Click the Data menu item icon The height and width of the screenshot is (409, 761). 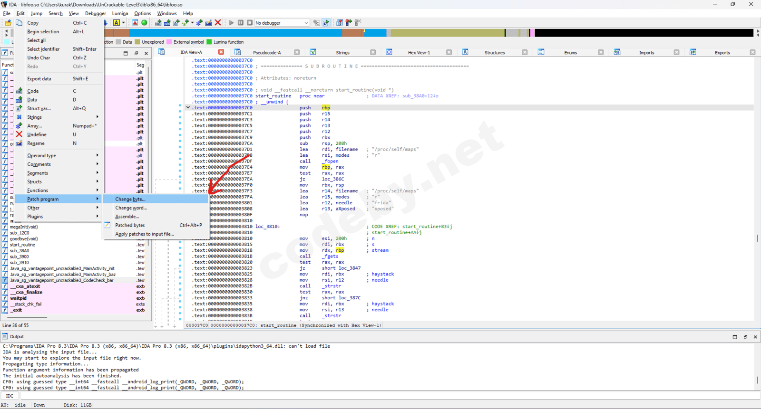point(20,100)
